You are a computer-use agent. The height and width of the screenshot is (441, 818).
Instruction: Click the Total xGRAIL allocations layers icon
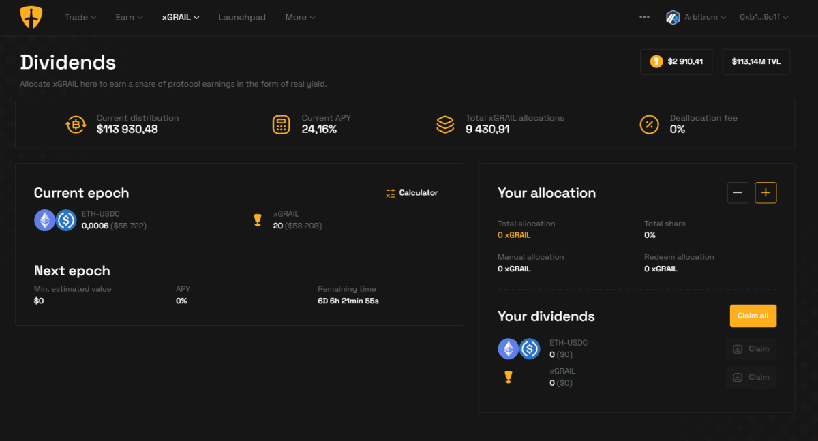(x=445, y=124)
